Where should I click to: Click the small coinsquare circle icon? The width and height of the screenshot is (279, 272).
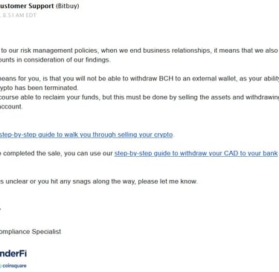pos(1,266)
